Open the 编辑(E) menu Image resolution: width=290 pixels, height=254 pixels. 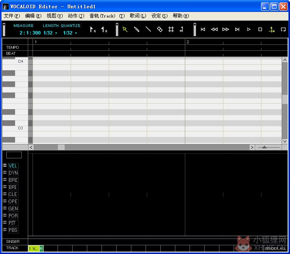pyautogui.click(x=33, y=16)
